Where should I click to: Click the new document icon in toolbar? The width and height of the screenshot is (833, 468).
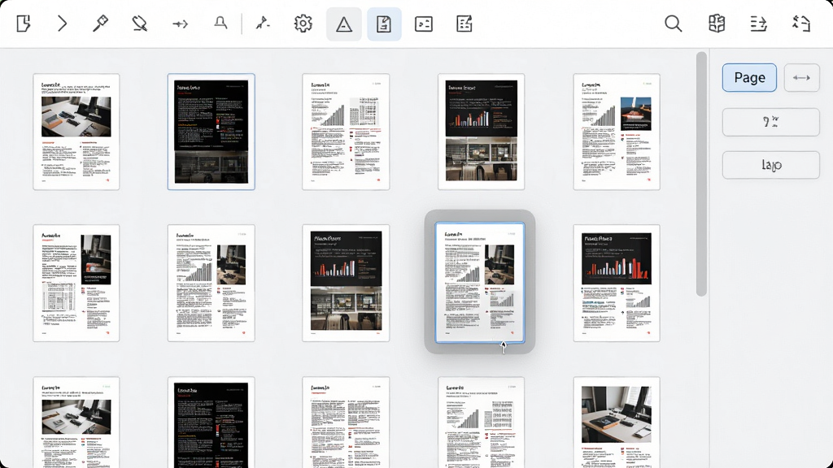pos(24,24)
